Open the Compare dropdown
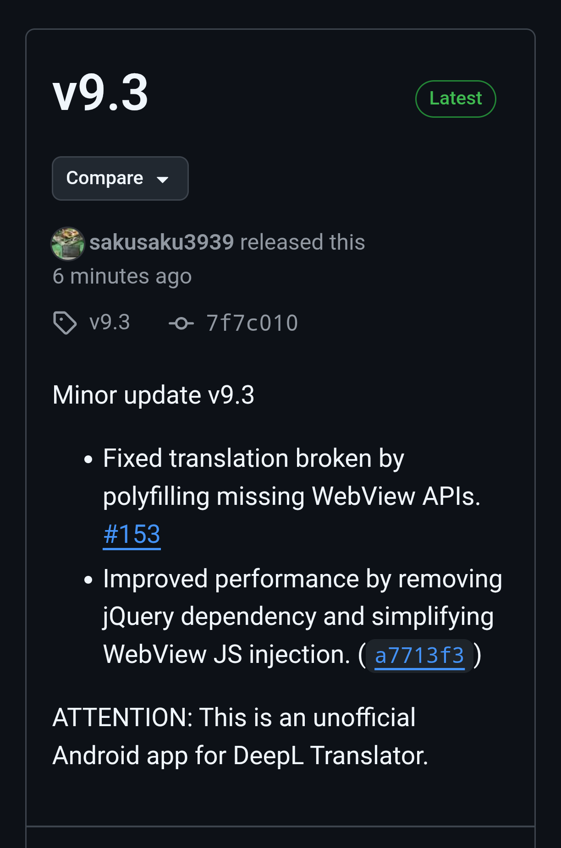Screen dimensions: 561x848 (x=120, y=178)
